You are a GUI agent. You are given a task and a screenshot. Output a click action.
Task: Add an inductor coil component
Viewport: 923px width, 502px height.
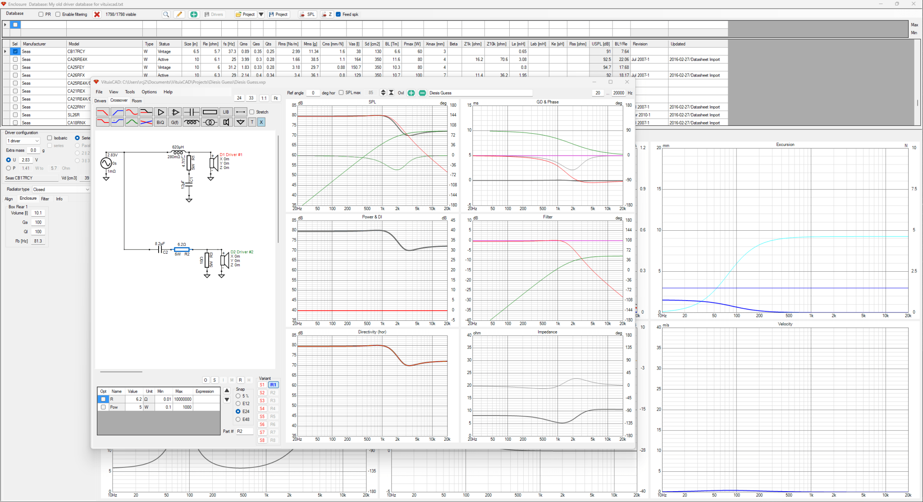point(191,122)
